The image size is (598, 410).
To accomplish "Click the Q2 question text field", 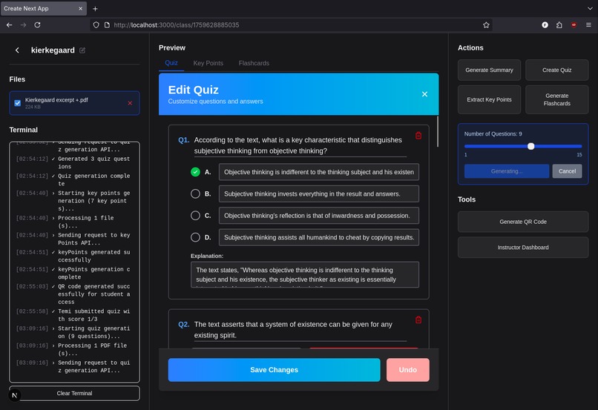I will tap(300, 330).
